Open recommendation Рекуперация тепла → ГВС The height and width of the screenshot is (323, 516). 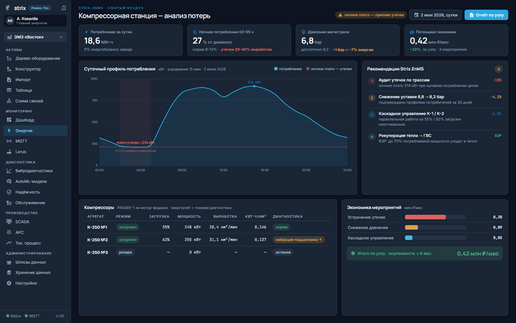(x=435, y=138)
